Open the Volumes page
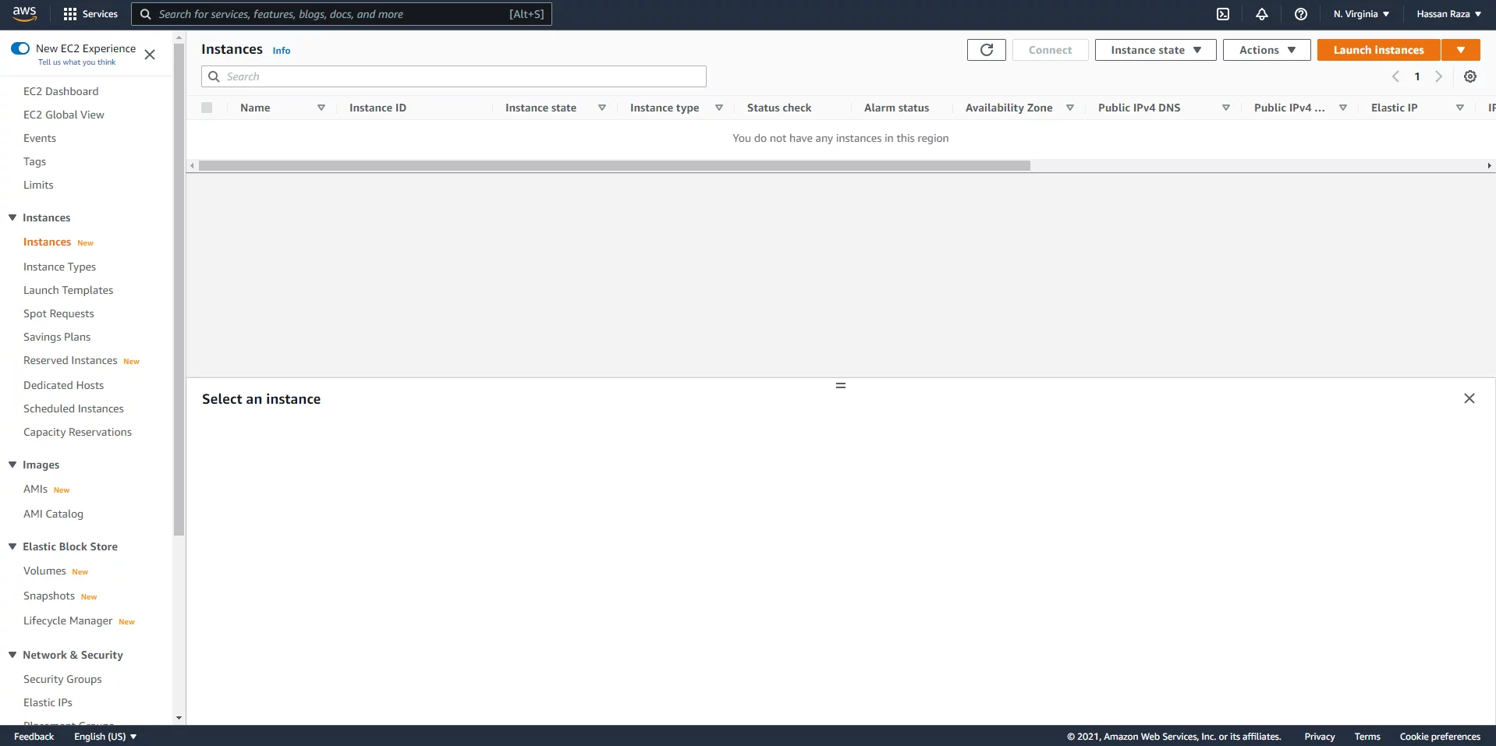Image resolution: width=1496 pixels, height=746 pixels. [44, 571]
